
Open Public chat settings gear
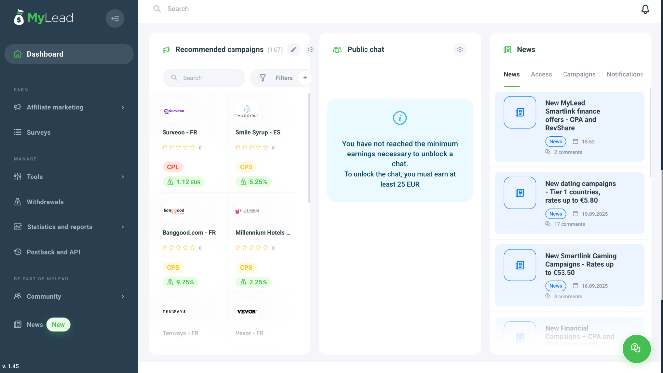(x=460, y=50)
